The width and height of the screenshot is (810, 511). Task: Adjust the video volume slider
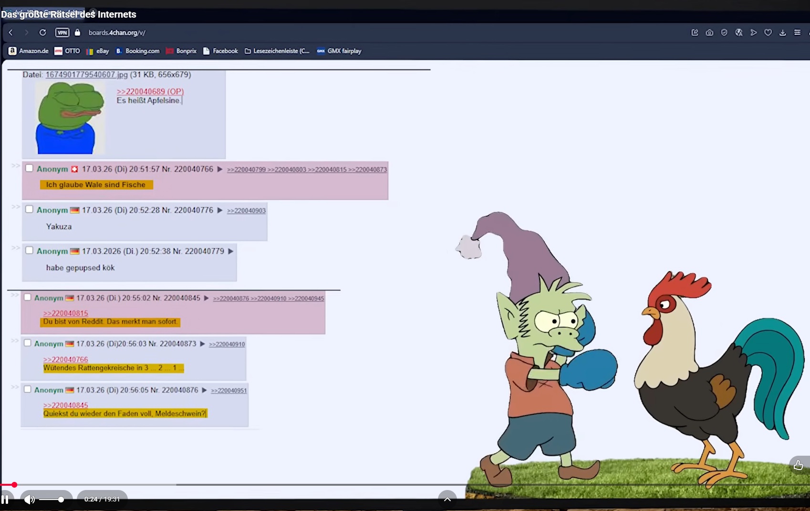pyautogui.click(x=52, y=499)
